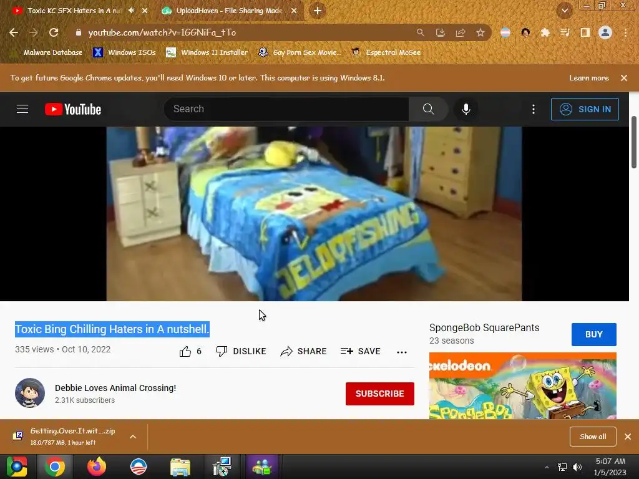This screenshot has width=639, height=479.
Task: Click the video player area
Action: pyautogui.click(x=314, y=214)
